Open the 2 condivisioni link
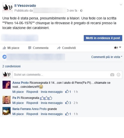Screen dimensions: 124x138 tap(11, 66)
